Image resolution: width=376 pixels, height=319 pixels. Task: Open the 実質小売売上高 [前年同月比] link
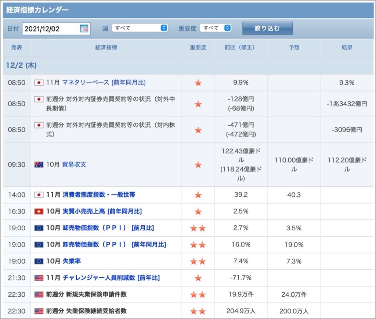102,211
